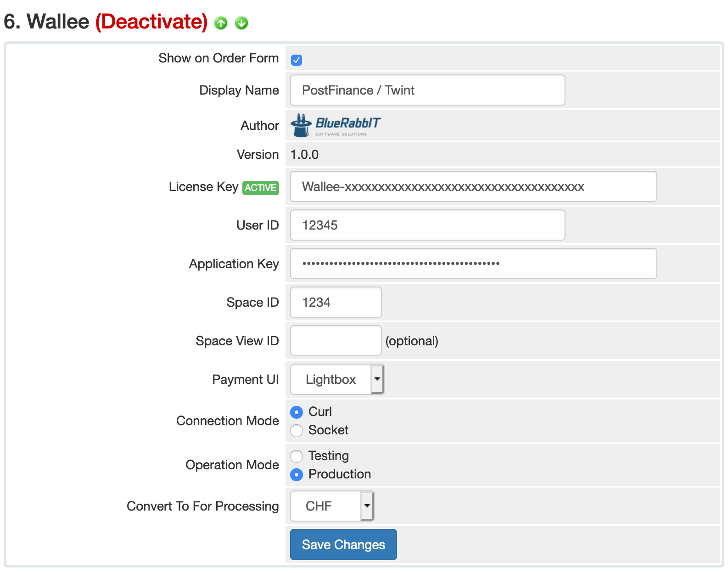This screenshot has width=728, height=573.
Task: Click the Space ID input field
Action: click(x=336, y=303)
